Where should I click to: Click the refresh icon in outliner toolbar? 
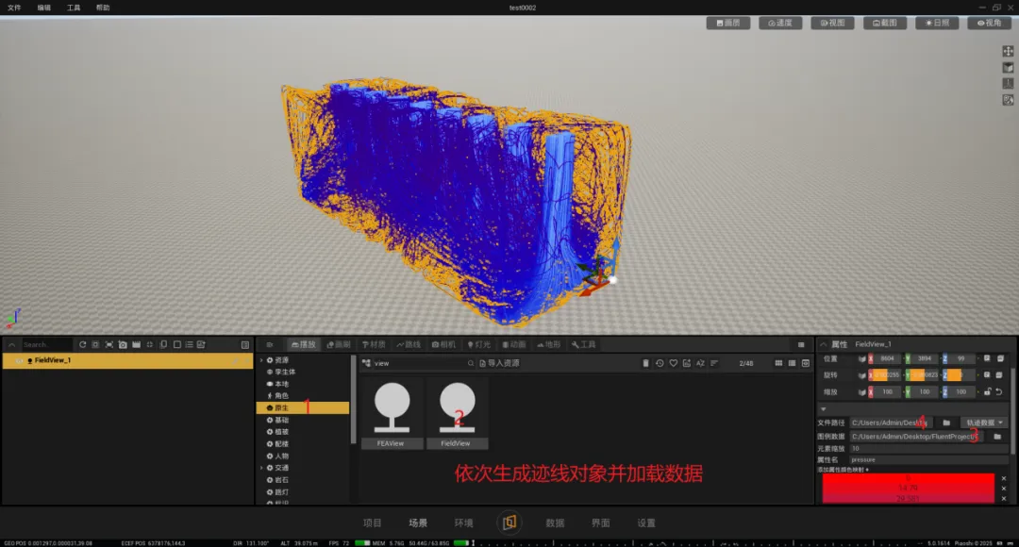(82, 345)
